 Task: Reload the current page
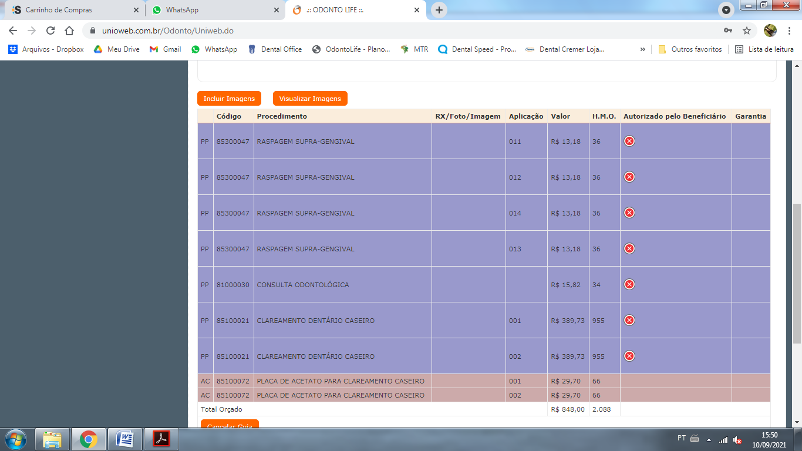pyautogui.click(x=50, y=31)
